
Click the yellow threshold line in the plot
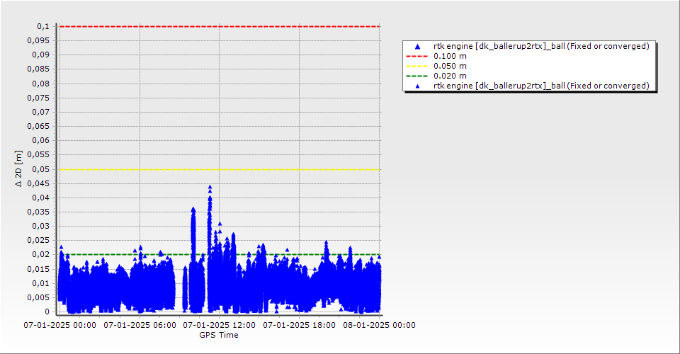(x=220, y=169)
